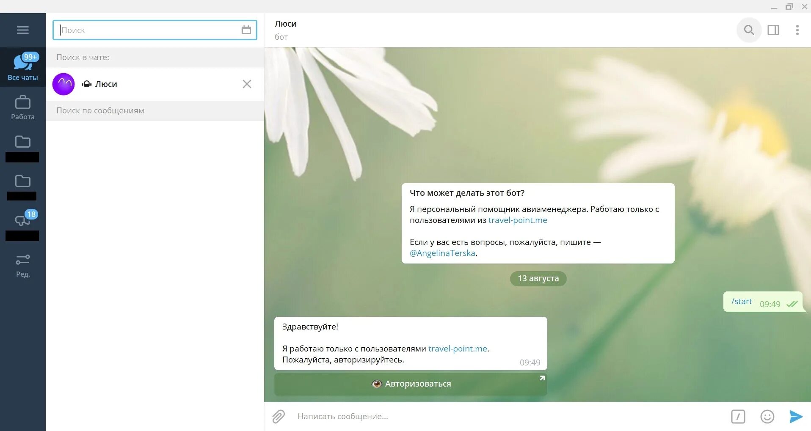
Task: Click the 09:49 timestamp on greeting message
Action: (530, 362)
